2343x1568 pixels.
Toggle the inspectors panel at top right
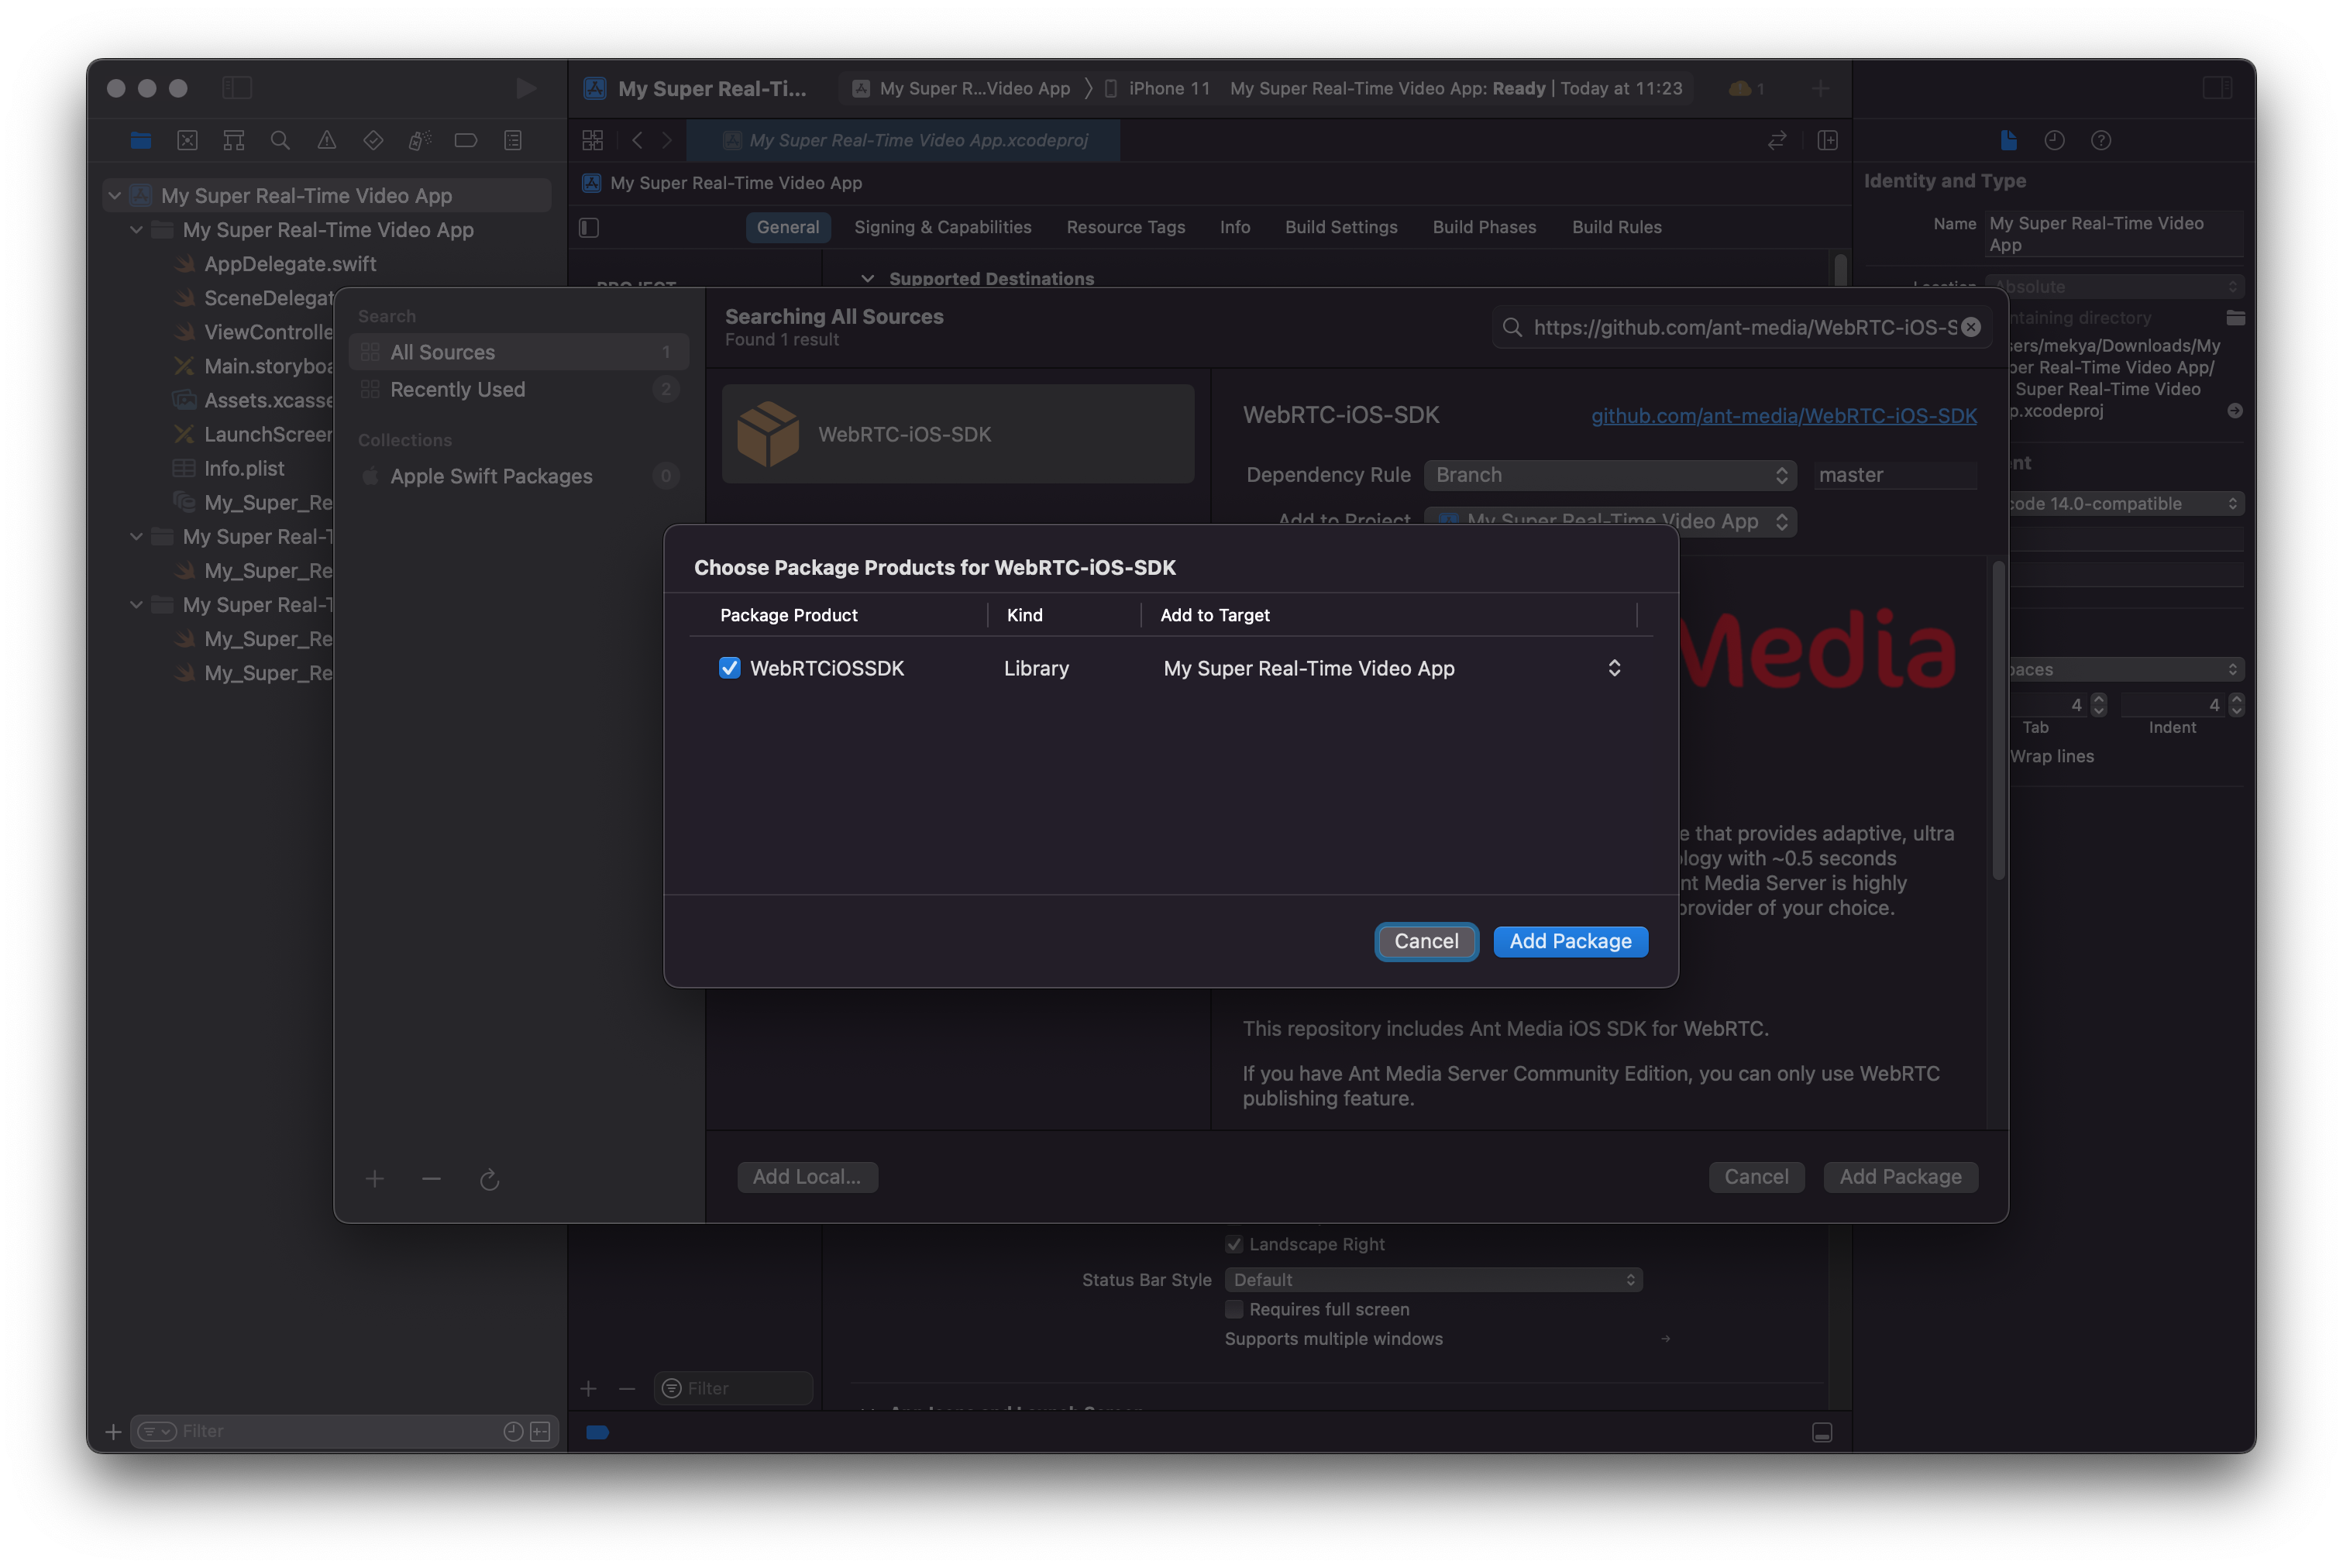(2217, 88)
